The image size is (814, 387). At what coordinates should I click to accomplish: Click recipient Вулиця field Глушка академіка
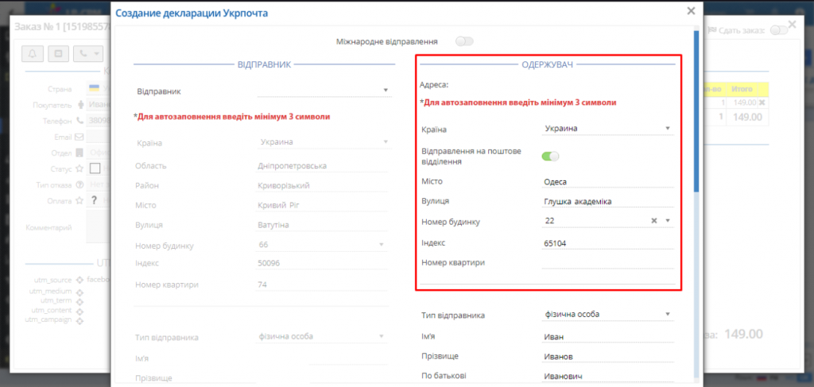607,202
